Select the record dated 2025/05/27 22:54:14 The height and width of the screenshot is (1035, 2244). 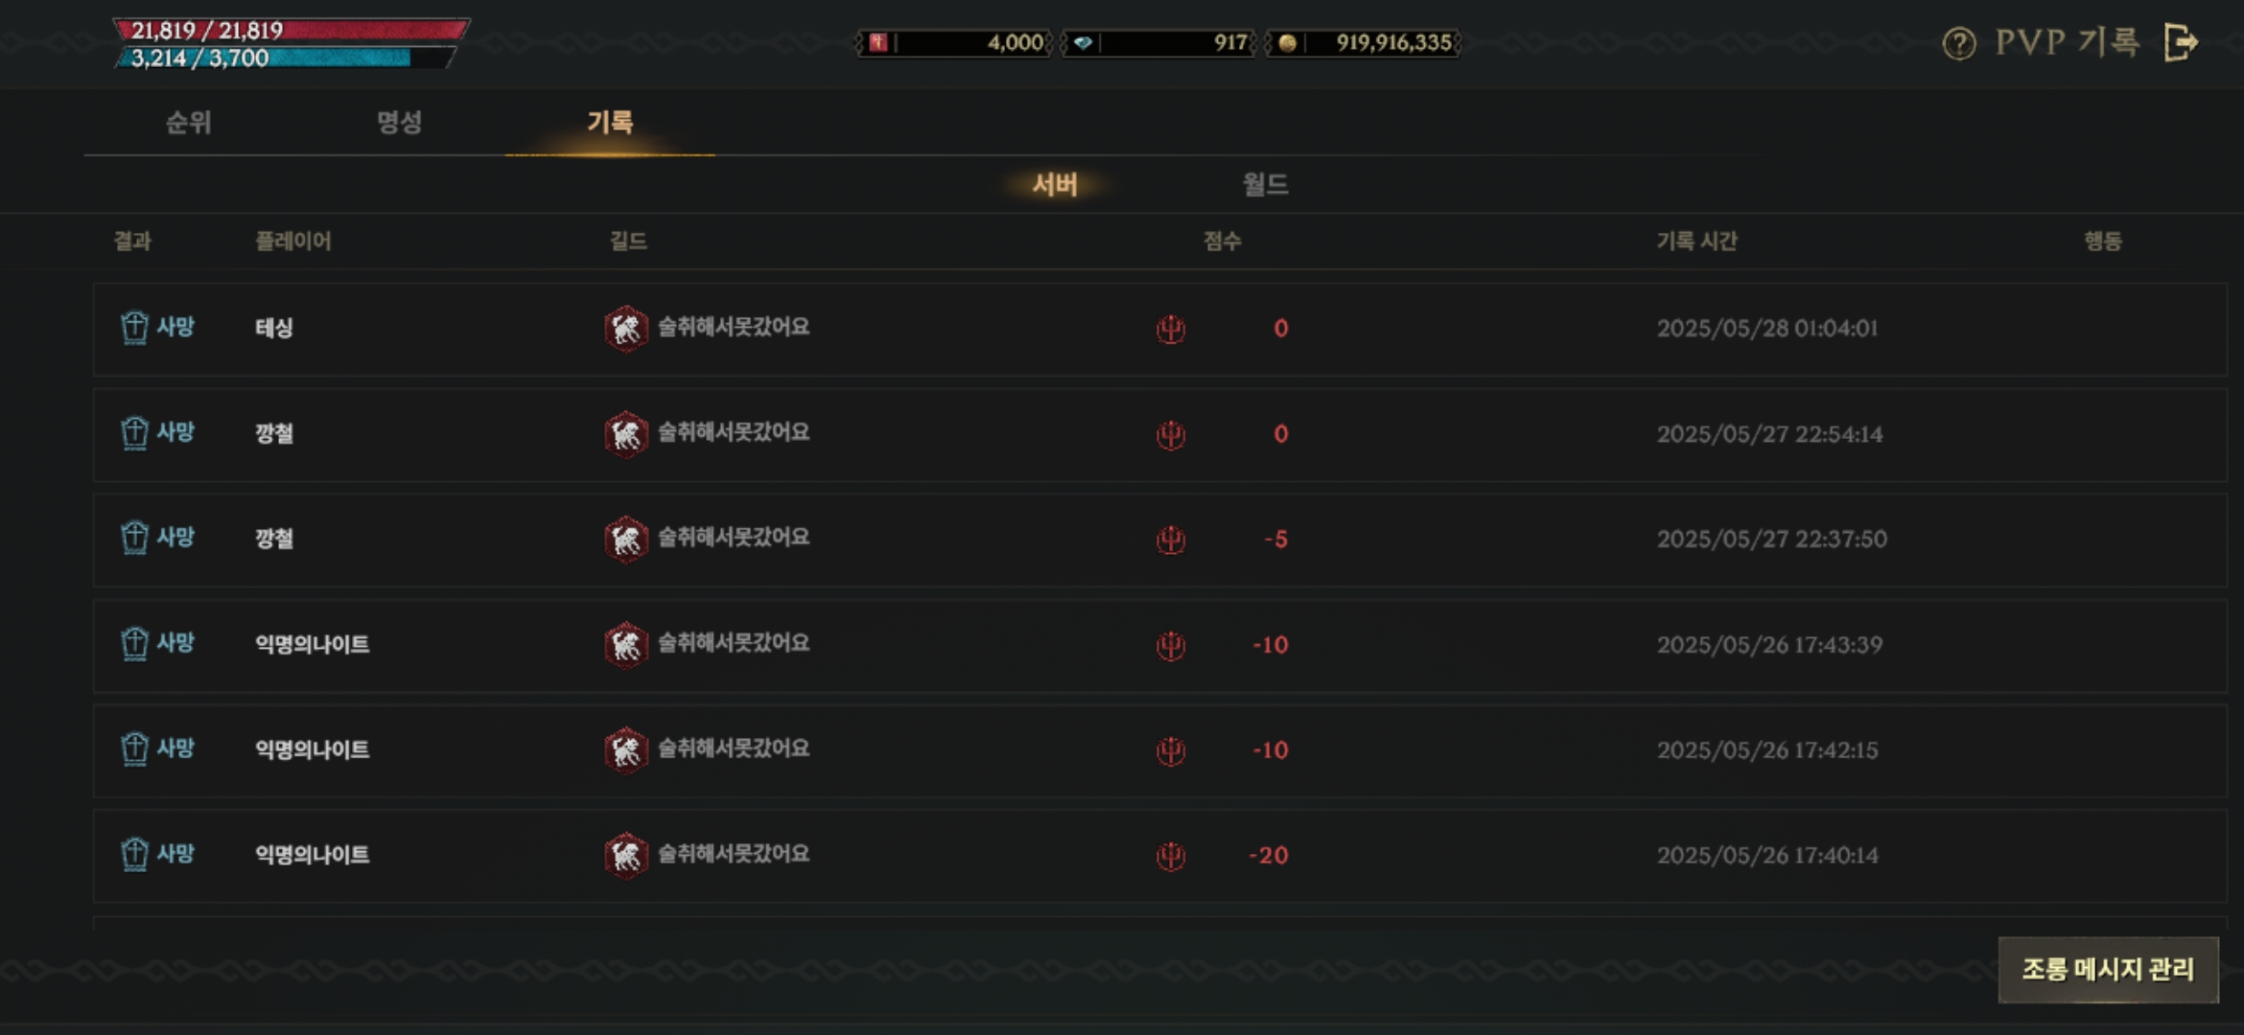1159,434
